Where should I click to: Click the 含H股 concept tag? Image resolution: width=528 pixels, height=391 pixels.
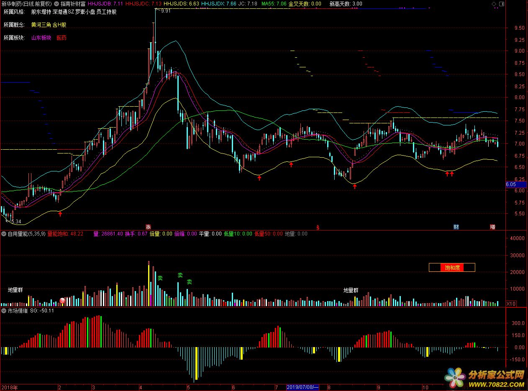[x=59, y=25]
